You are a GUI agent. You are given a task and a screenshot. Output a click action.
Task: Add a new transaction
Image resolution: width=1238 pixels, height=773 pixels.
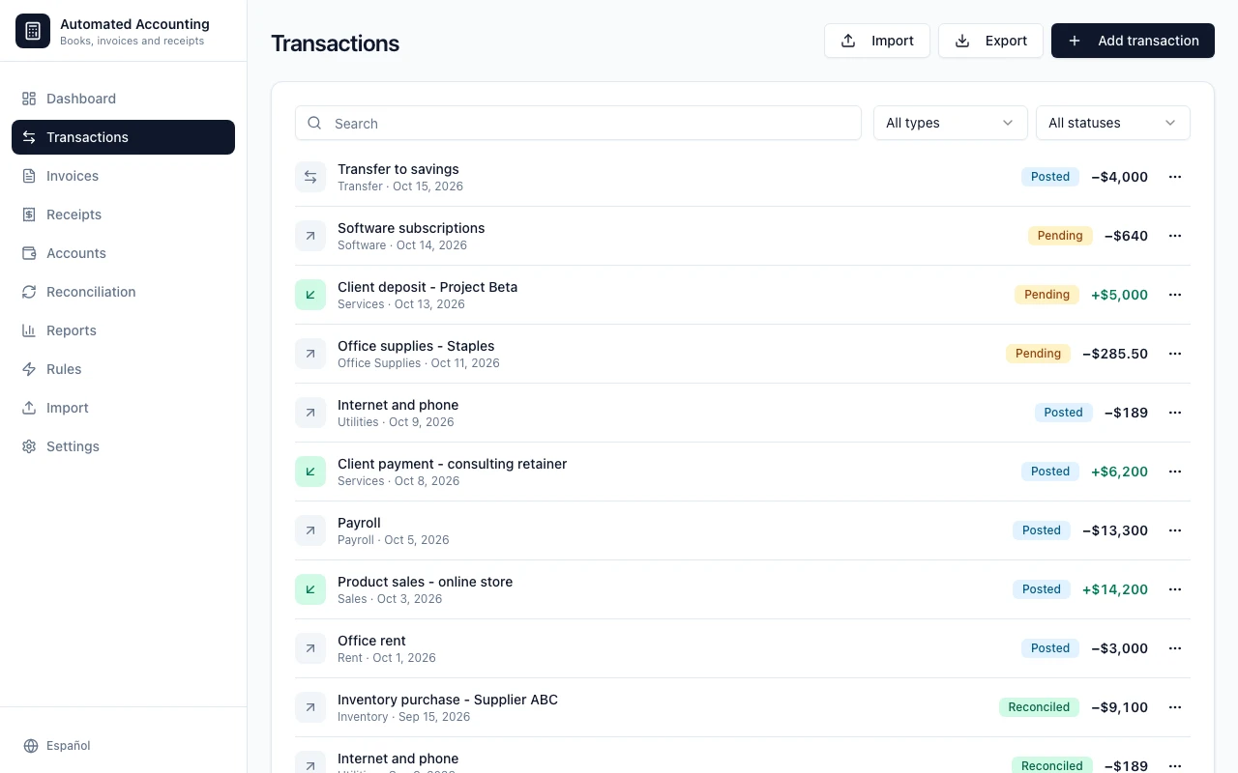pos(1133,41)
